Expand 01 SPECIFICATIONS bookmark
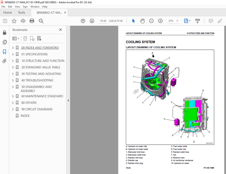 pos(13,54)
